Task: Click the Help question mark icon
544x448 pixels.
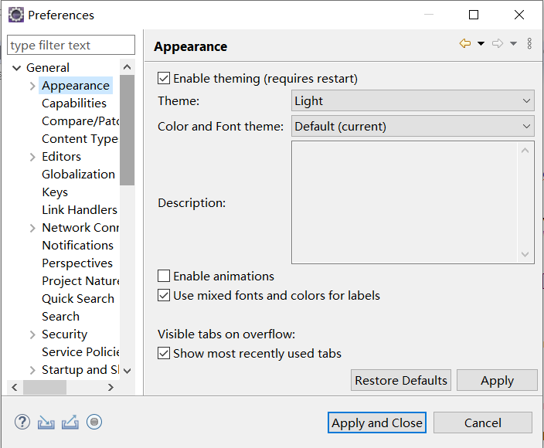Action: 22,422
